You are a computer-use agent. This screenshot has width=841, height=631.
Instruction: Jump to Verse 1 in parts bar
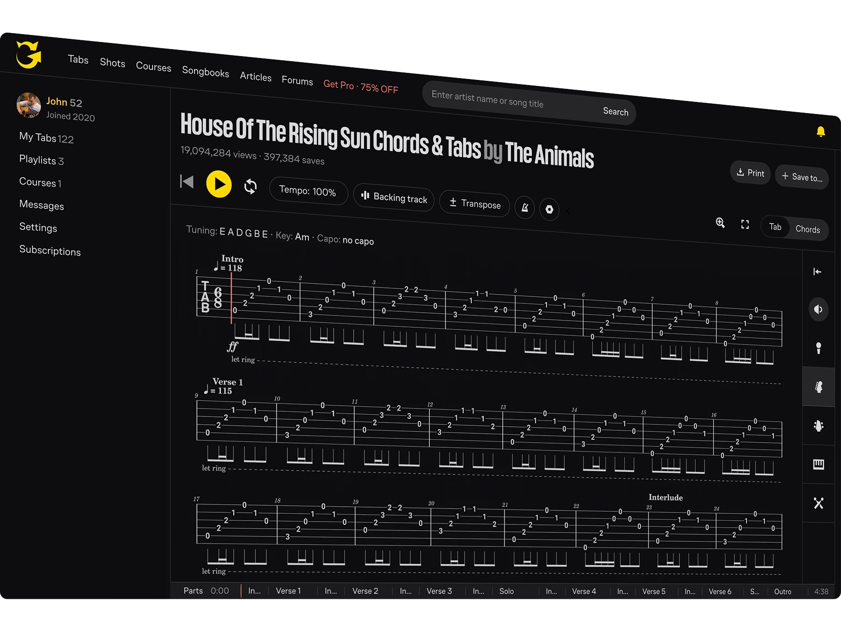point(288,591)
